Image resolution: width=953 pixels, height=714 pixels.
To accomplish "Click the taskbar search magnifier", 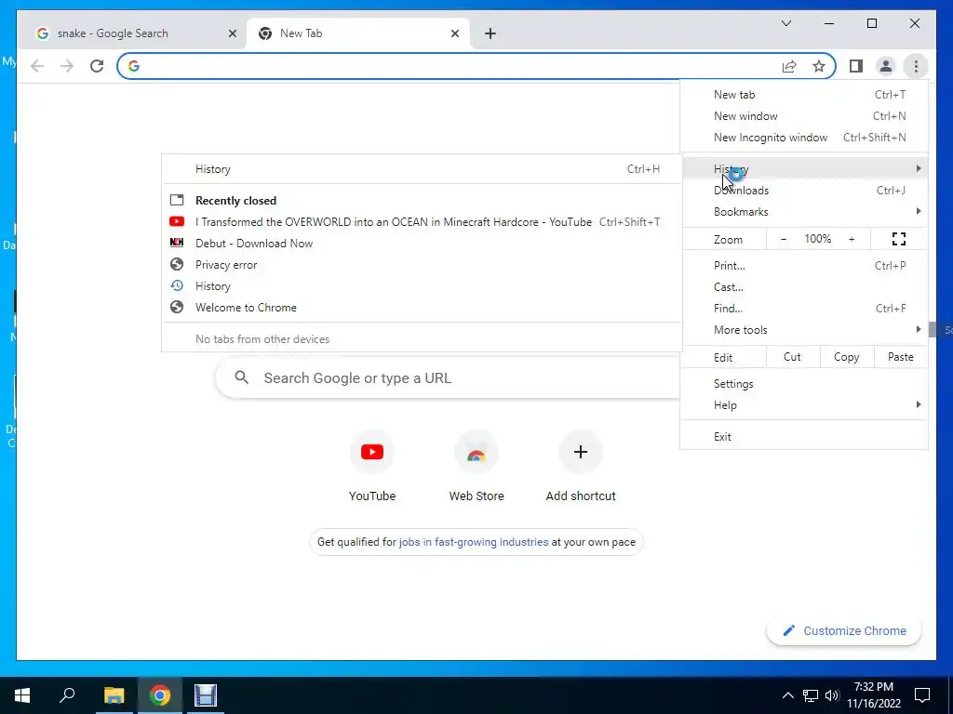I will pos(67,695).
